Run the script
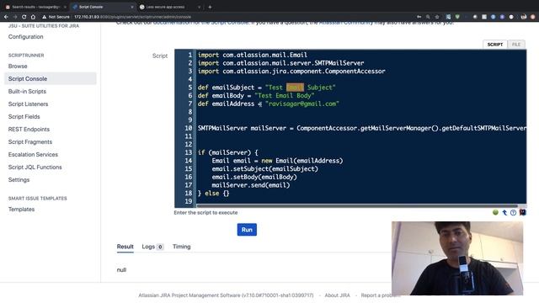Viewport: 539px width, 303px height. coord(247,230)
